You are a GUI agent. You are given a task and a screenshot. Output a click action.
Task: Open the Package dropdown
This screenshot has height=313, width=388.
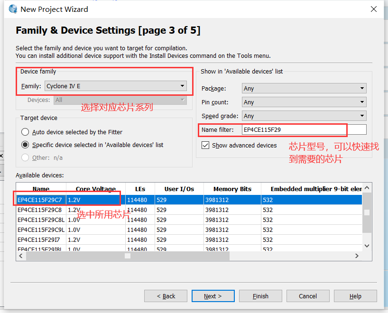click(x=304, y=88)
